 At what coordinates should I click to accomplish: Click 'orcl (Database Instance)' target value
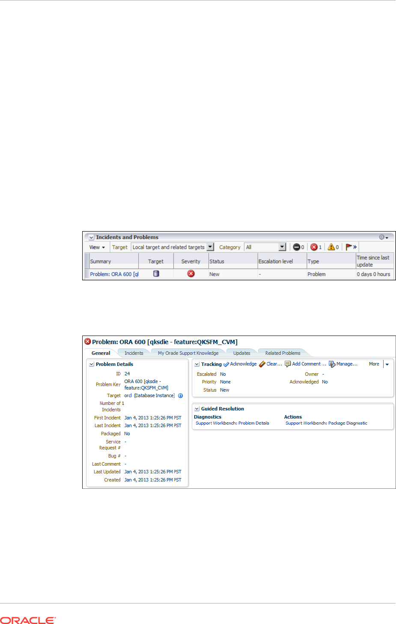[x=149, y=395]
